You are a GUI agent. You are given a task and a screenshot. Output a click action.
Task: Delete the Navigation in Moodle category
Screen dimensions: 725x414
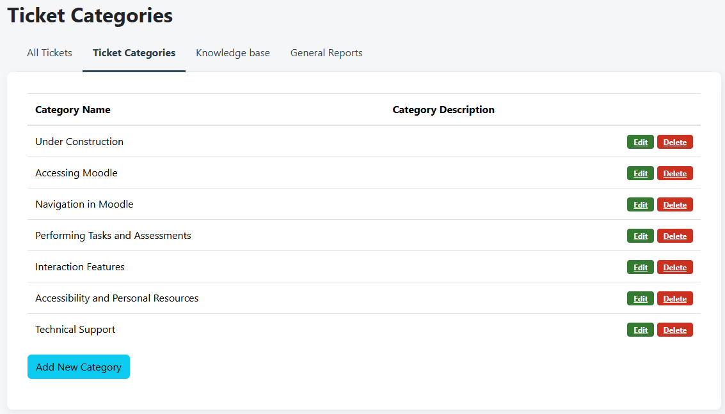pos(674,205)
